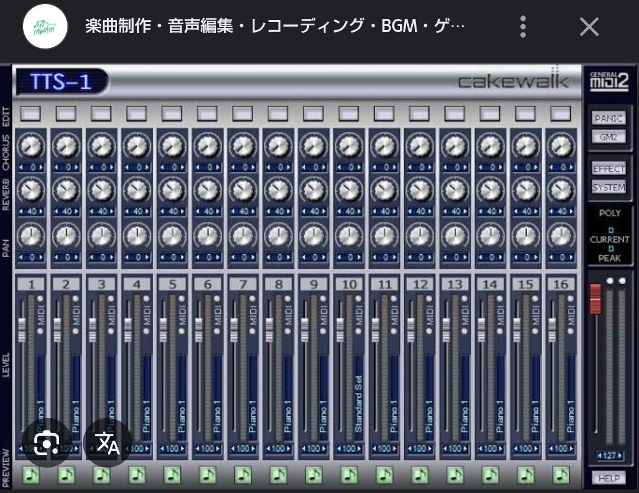
Task: Select channel number 16 label
Action: coord(561,284)
